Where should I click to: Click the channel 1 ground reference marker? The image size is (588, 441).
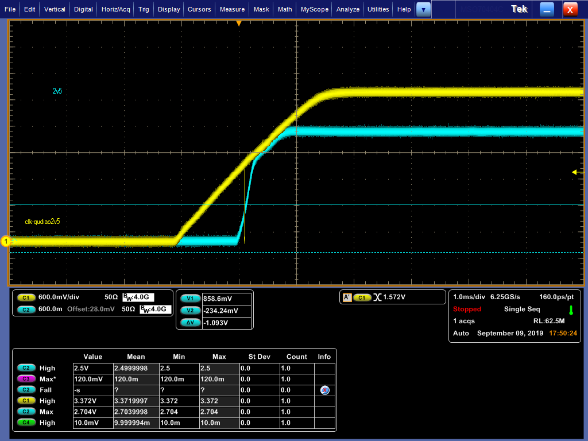click(x=6, y=242)
